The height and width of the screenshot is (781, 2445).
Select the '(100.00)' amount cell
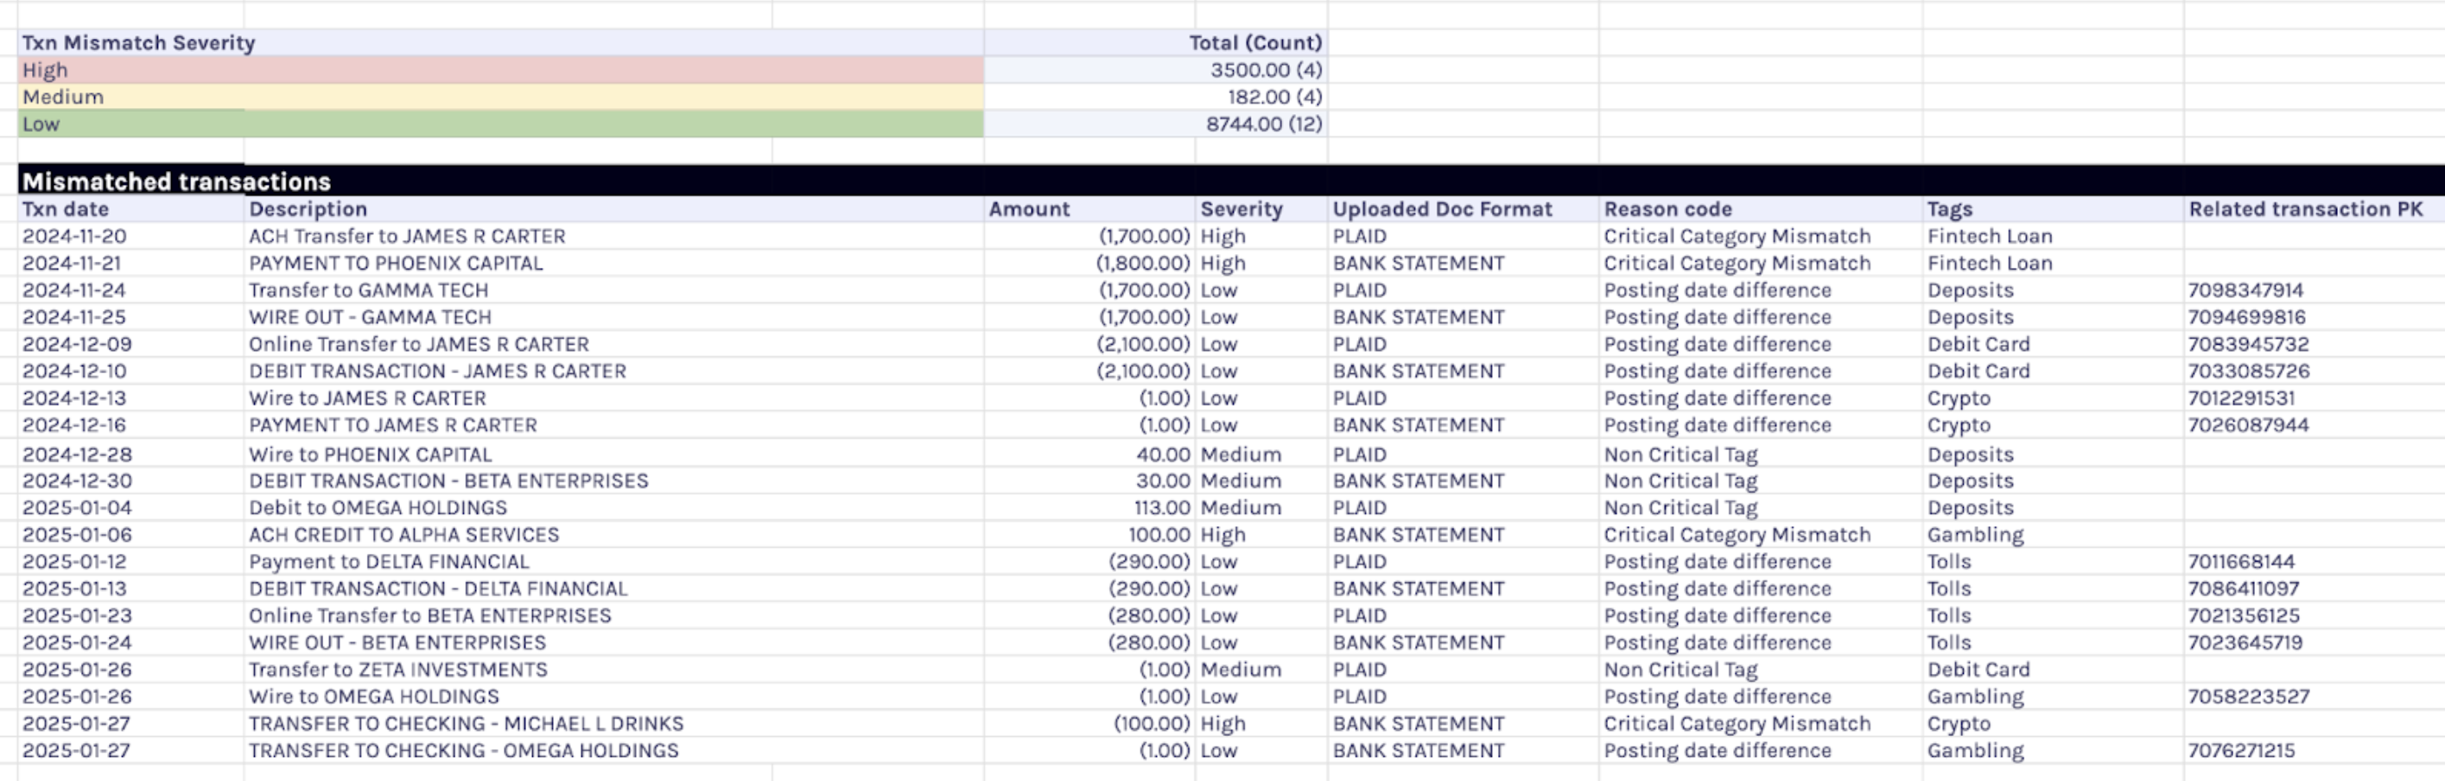click(x=1089, y=724)
